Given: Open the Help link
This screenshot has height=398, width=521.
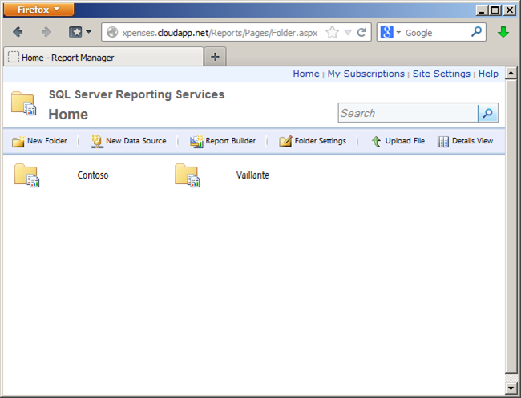Looking at the screenshot, I should click(488, 74).
